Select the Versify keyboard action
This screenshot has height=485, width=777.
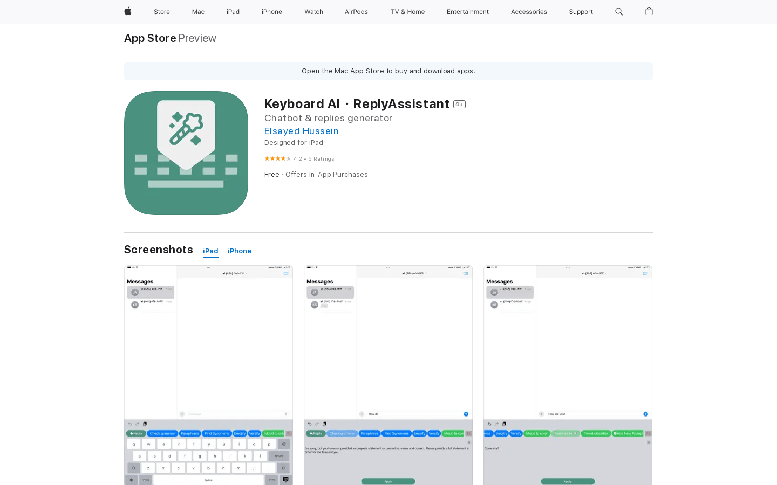click(x=255, y=433)
